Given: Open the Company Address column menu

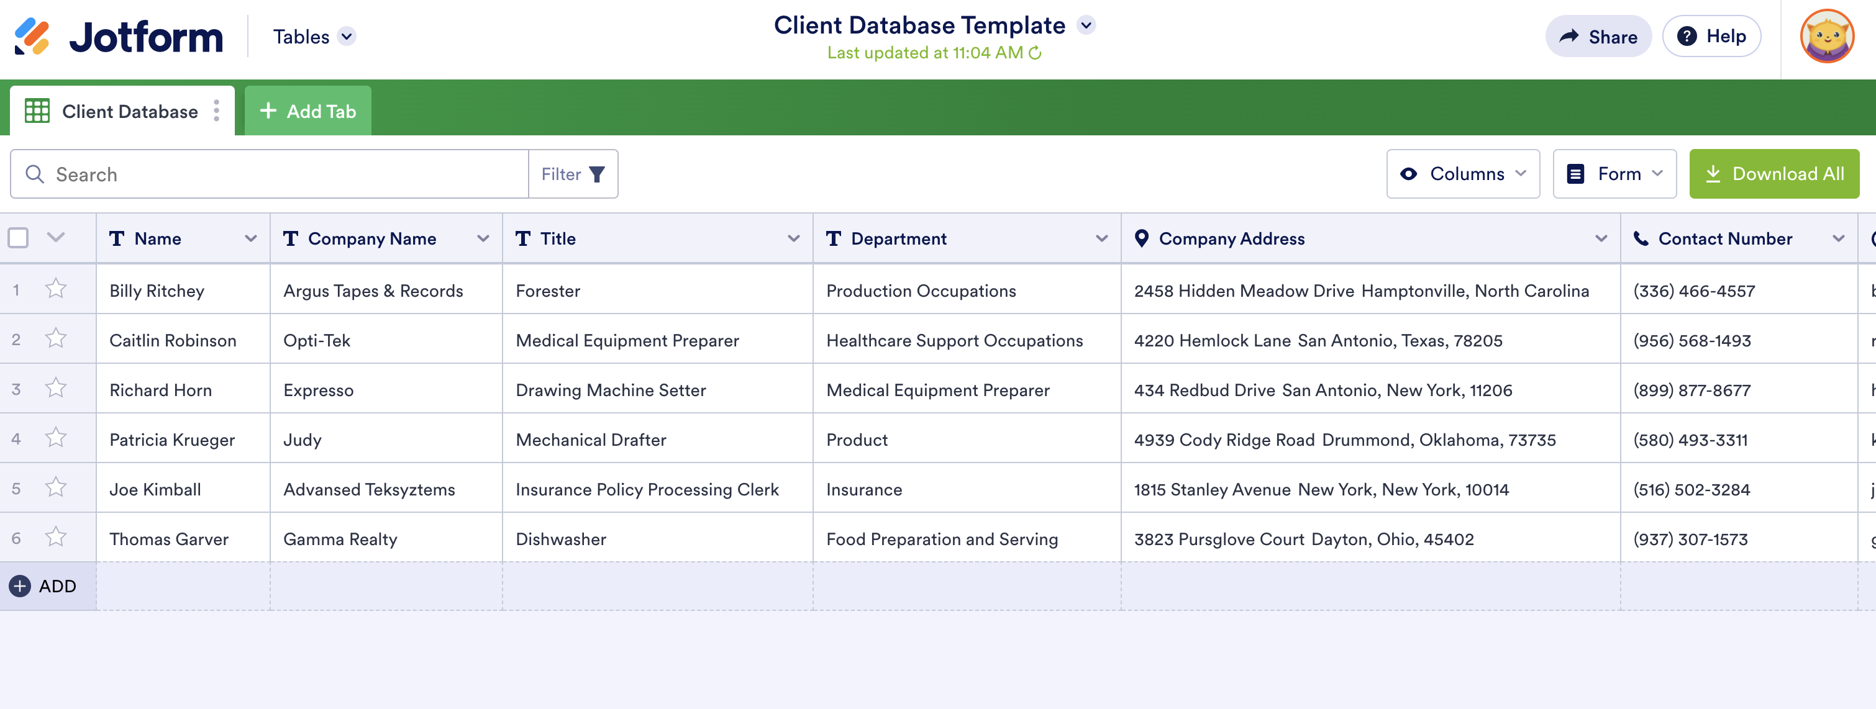Looking at the screenshot, I should click(x=1601, y=239).
